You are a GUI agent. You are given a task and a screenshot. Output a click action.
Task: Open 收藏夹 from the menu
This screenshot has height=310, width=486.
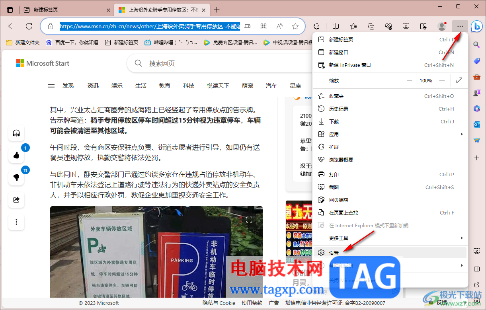[390, 96]
